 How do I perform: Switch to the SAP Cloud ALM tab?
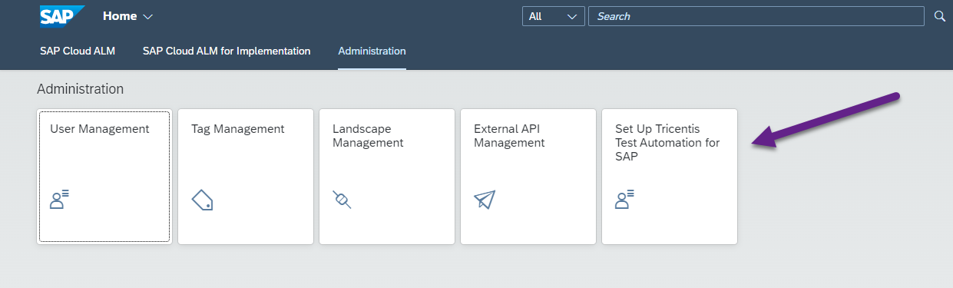point(78,51)
